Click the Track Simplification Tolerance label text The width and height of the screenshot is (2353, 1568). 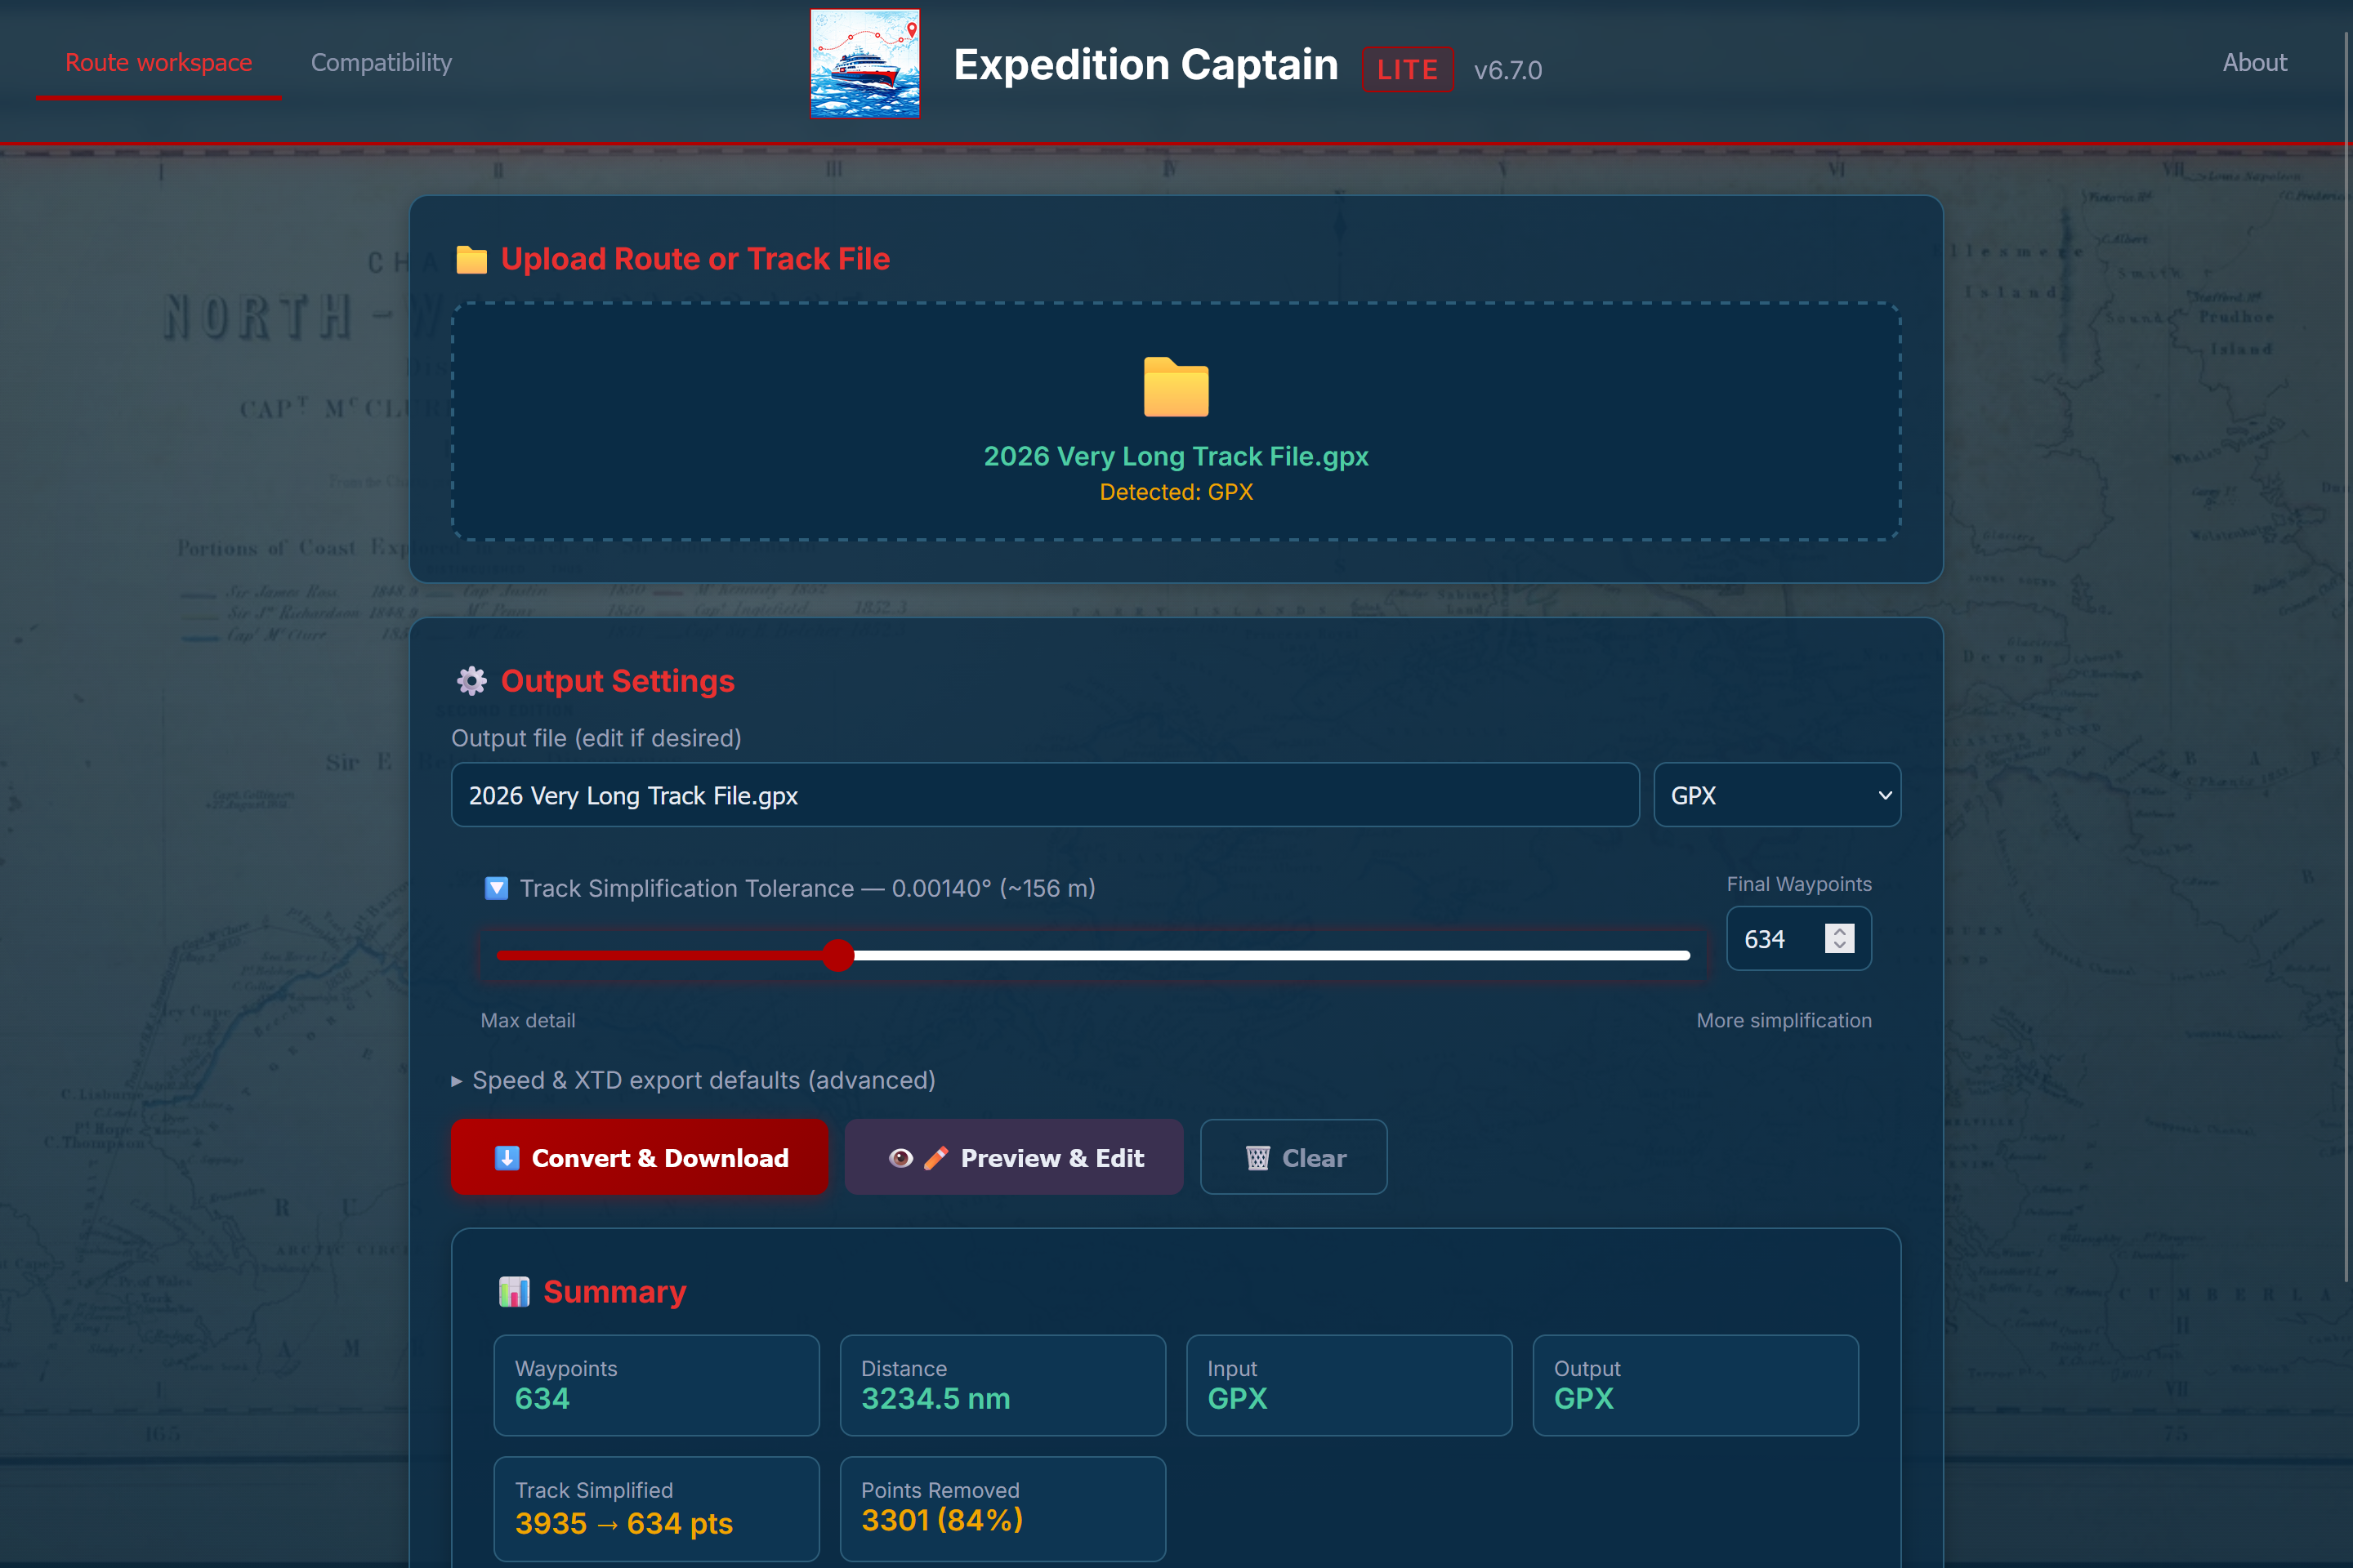coord(807,888)
